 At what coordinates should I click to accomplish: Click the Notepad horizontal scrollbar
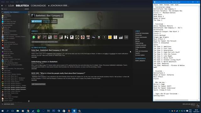click(171, 100)
